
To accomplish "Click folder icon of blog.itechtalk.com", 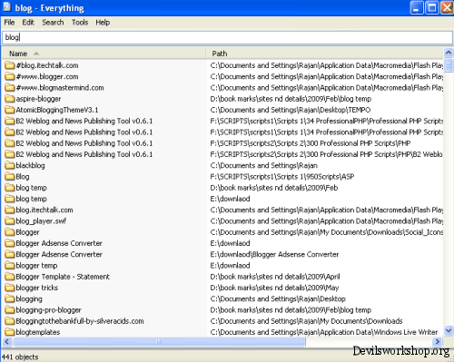I will (x=10, y=210).
